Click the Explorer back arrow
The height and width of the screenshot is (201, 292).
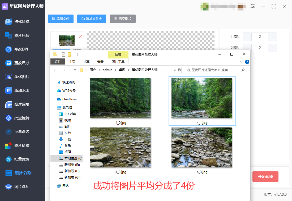pos(55,70)
